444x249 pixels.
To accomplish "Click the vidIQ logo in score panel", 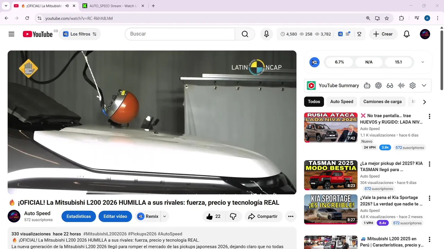I will (314, 62).
